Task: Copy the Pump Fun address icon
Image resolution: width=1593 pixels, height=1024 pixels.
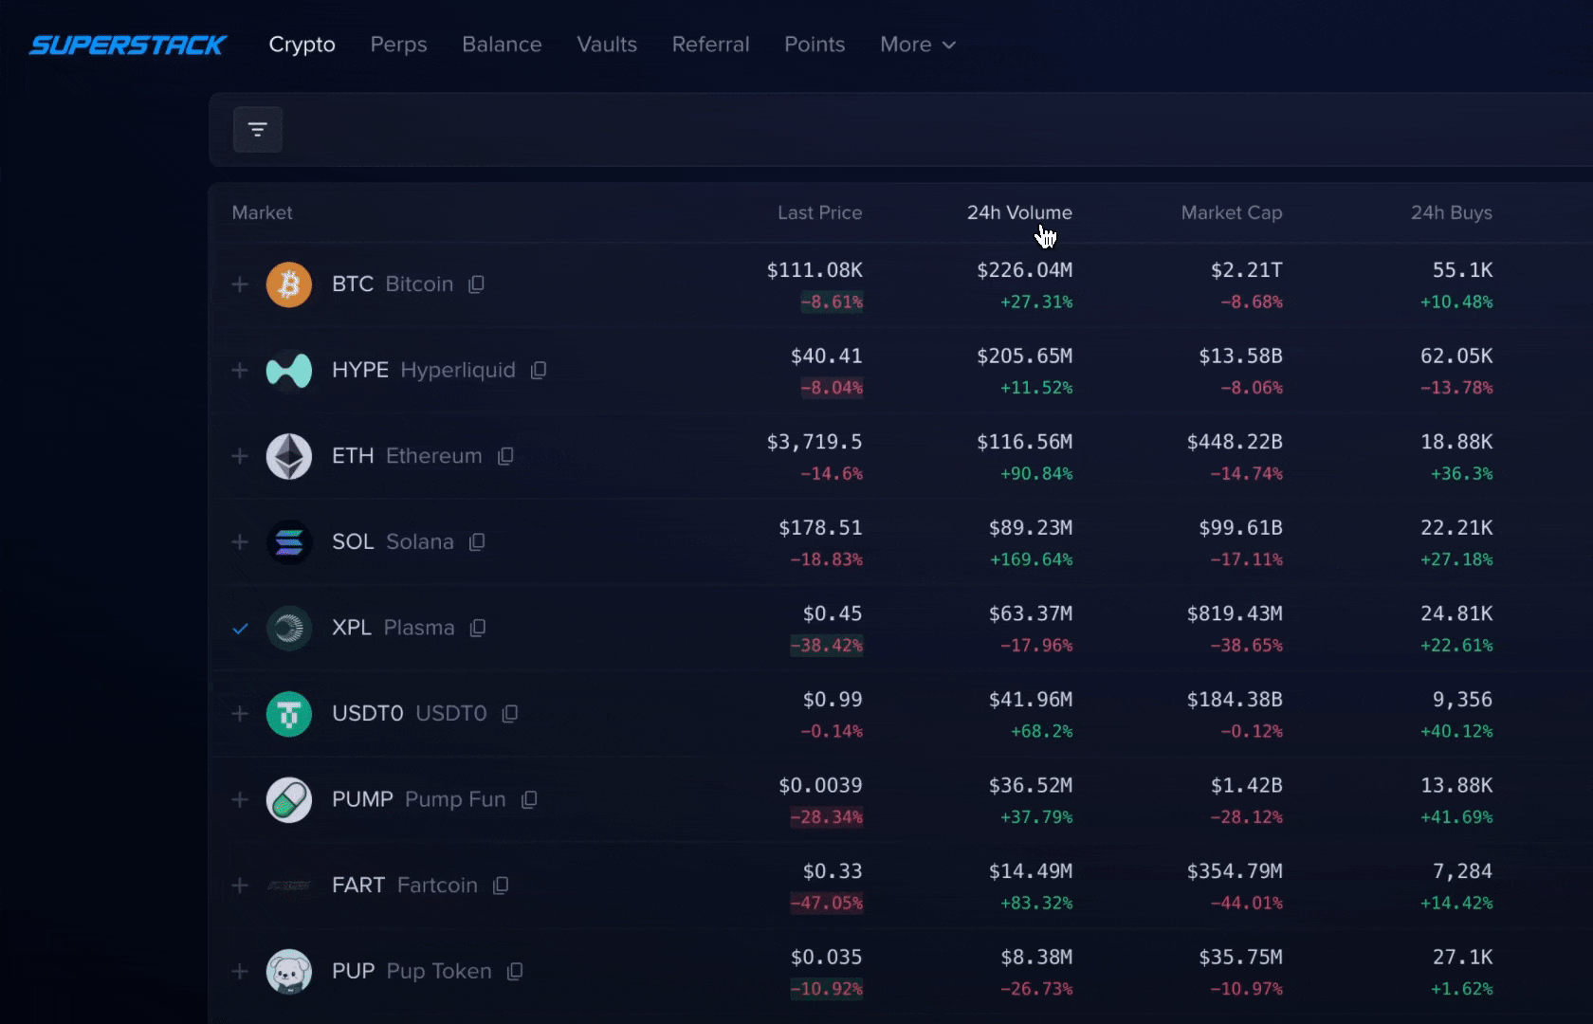Action: (x=529, y=799)
